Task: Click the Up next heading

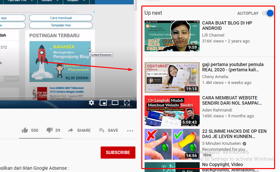Action: click(153, 13)
